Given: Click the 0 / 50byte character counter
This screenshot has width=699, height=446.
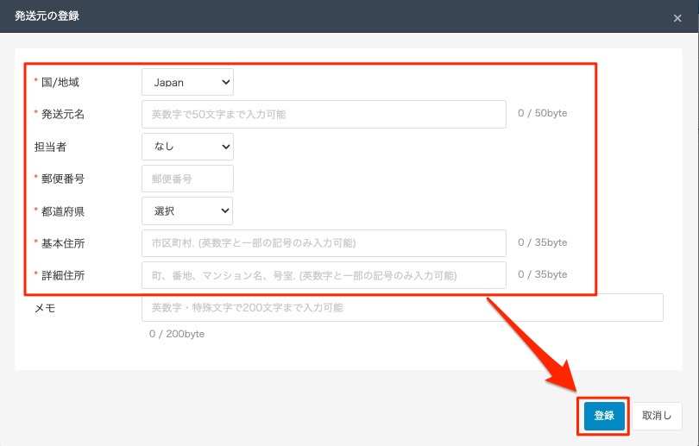Looking at the screenshot, I should 542,113.
